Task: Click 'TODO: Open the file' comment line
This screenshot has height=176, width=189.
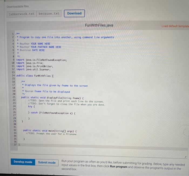Action: pyautogui.click(x=66, y=101)
